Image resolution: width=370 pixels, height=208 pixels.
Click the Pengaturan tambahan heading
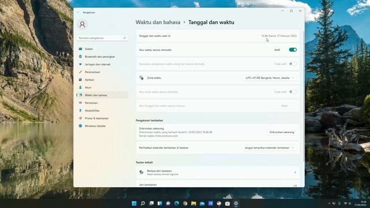[x=149, y=121]
